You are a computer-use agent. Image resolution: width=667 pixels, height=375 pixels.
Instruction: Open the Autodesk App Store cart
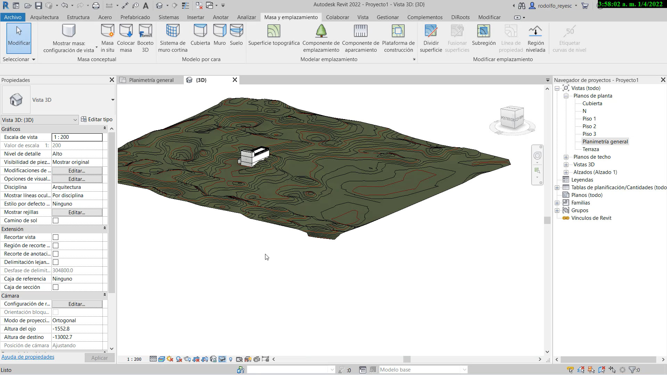point(585,6)
